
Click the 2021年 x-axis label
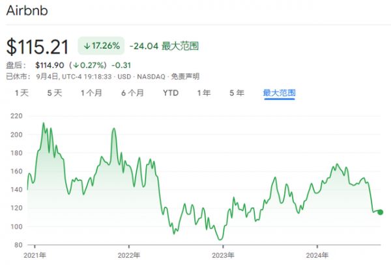tap(34, 255)
